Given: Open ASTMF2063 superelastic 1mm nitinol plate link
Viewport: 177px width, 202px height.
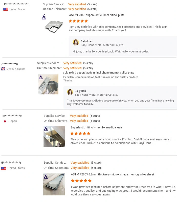Looking at the screenshot, I should pos(97,15).
